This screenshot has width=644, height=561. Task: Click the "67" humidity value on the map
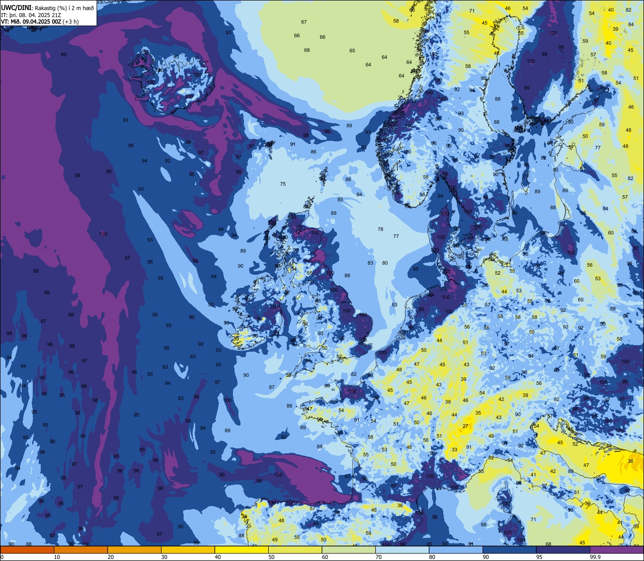pos(304,22)
